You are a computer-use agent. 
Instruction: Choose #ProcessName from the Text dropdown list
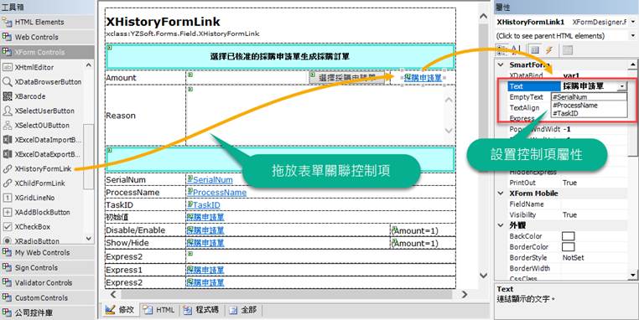pyautogui.click(x=575, y=106)
